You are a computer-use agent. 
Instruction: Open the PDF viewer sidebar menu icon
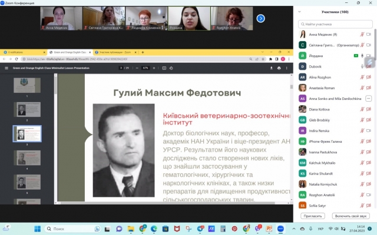(x=6, y=68)
